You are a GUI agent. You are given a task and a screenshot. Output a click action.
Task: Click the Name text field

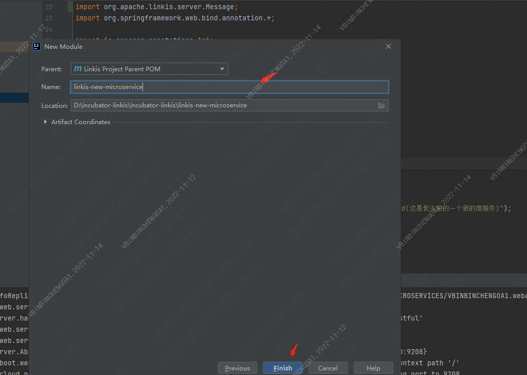pos(229,87)
